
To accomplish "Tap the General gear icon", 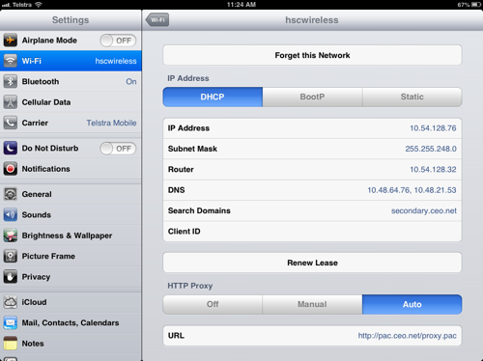I will [x=11, y=194].
